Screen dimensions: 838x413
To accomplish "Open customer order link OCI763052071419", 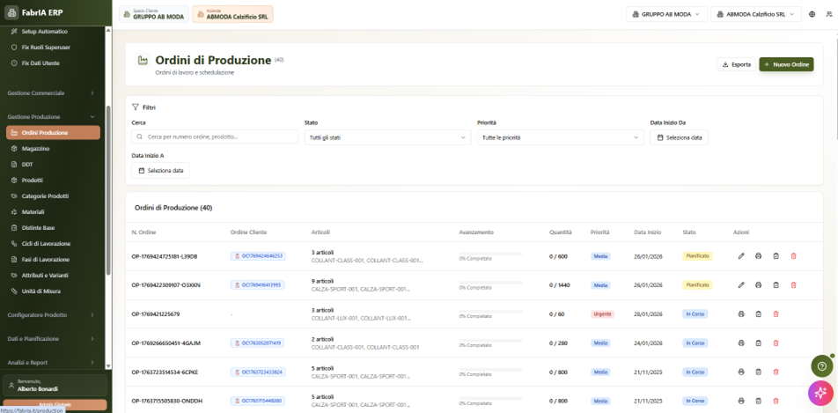I will (257, 343).
